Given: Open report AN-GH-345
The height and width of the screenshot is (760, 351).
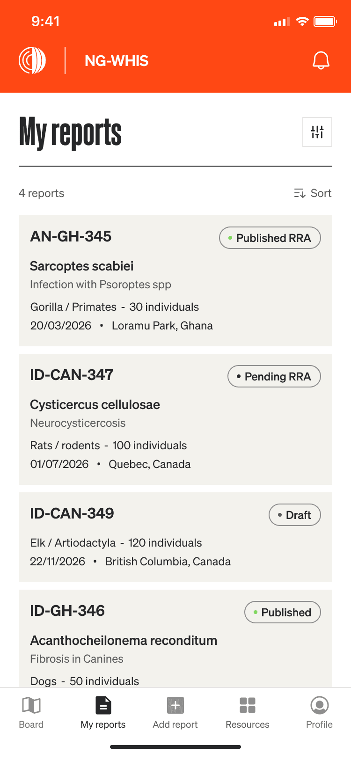Looking at the screenshot, I should (71, 236).
